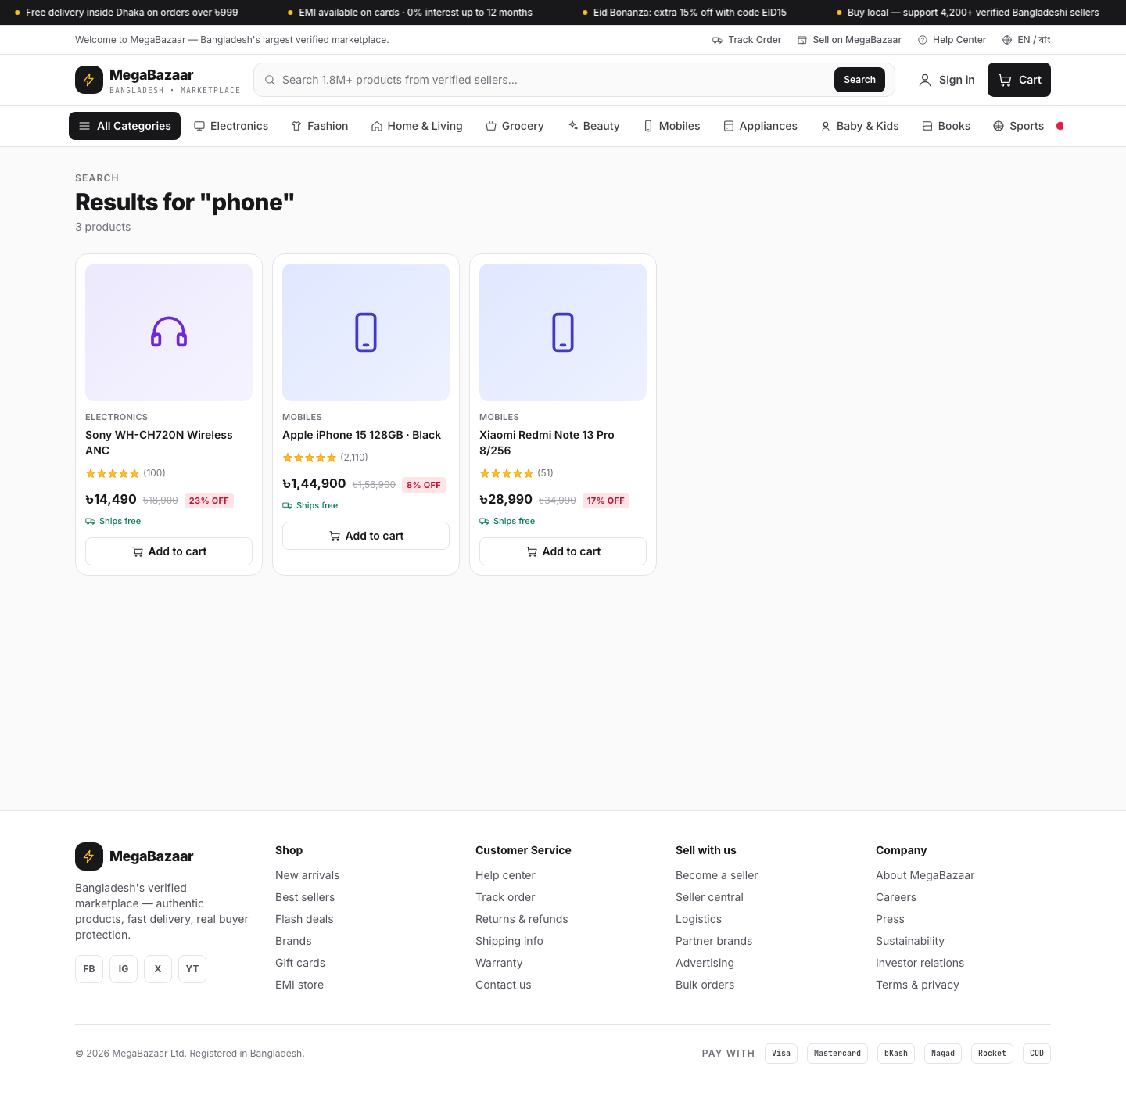Open Returns & refunds footer link
Screen dimensions: 1126x1095
point(522,919)
